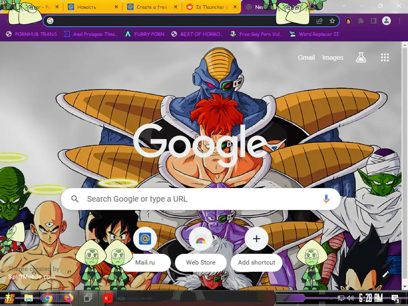Open Task View in taskbar
Image resolution: width=408 pixels, height=306 pixels.
point(88,298)
